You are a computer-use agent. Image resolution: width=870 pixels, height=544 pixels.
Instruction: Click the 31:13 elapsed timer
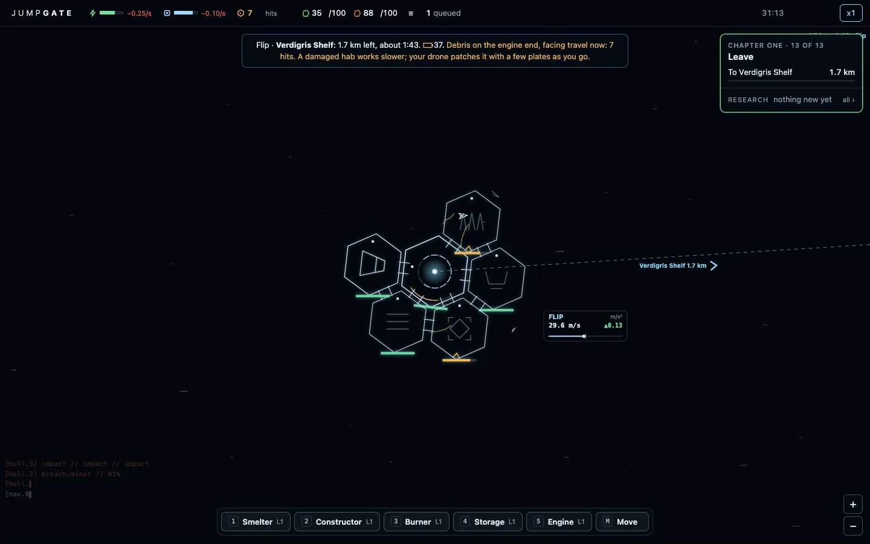point(773,13)
